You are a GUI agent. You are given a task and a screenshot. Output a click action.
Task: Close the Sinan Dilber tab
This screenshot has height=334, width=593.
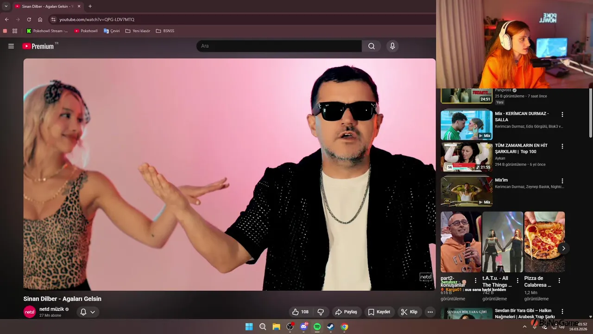[79, 6]
